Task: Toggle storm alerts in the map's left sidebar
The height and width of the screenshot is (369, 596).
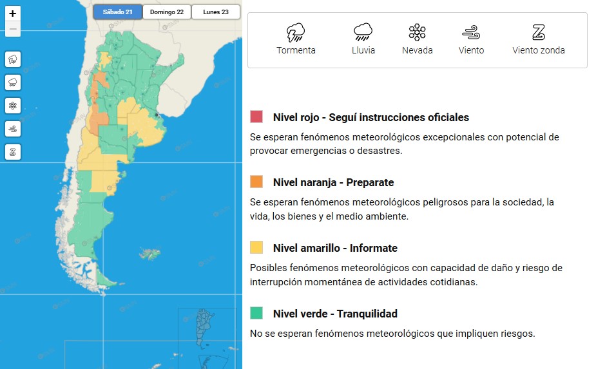Action: pyautogui.click(x=13, y=59)
